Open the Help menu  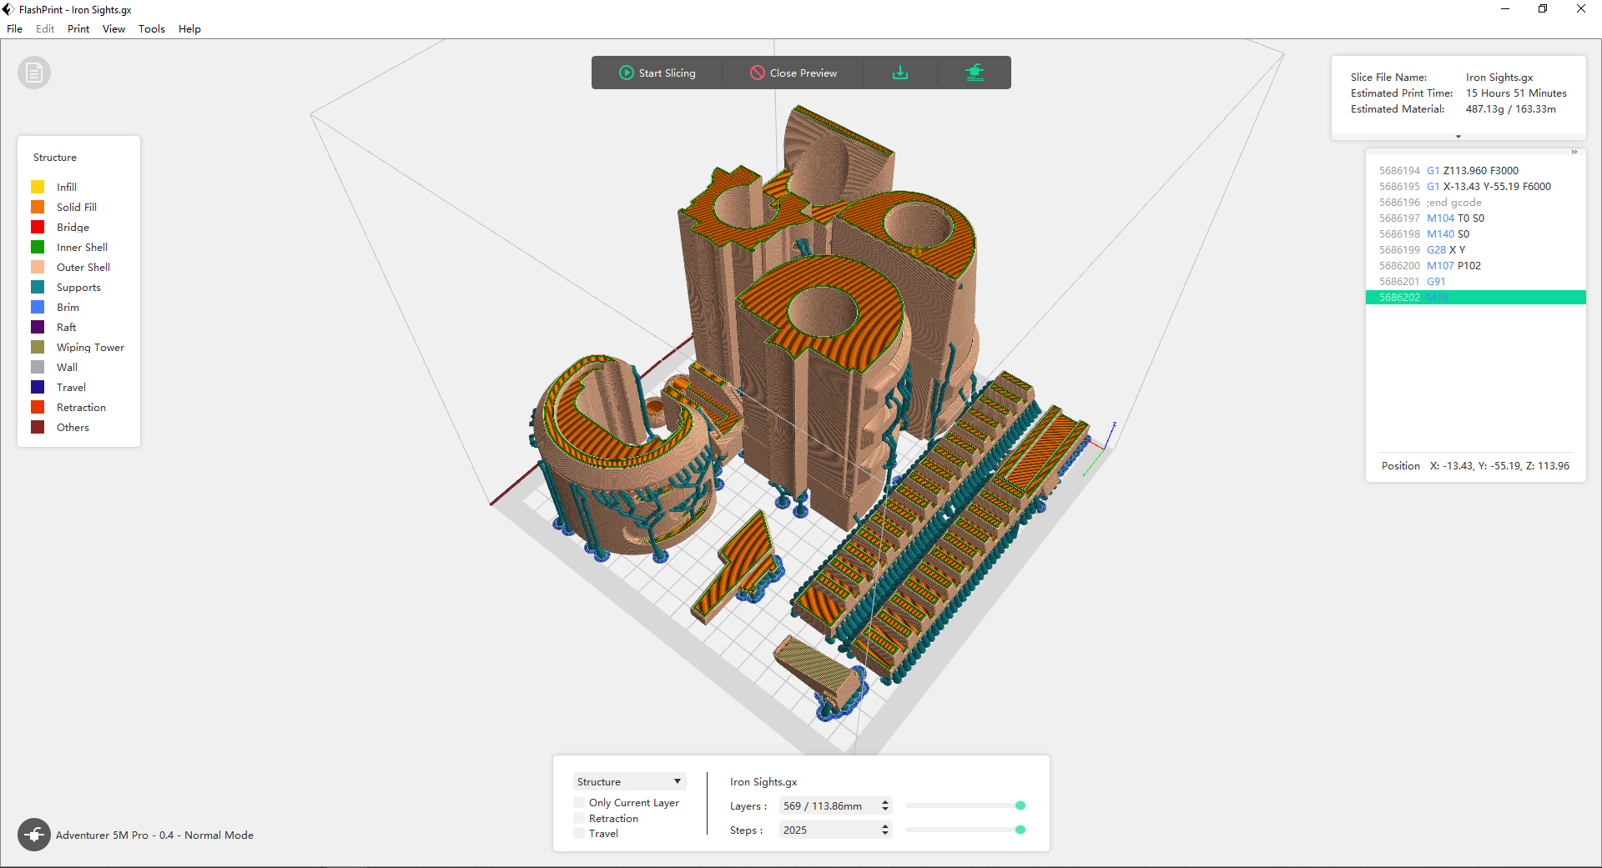[189, 29]
